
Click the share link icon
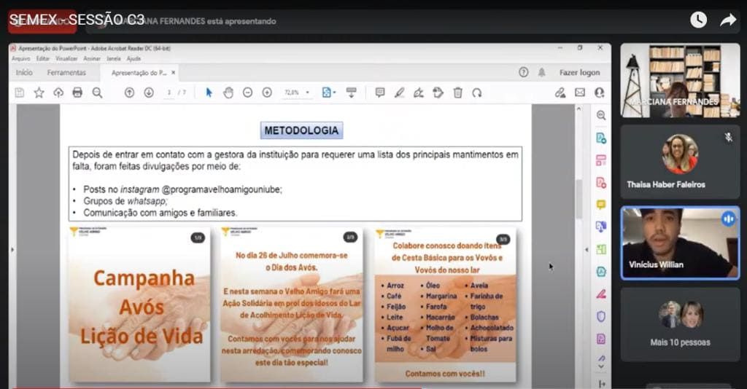(560, 93)
